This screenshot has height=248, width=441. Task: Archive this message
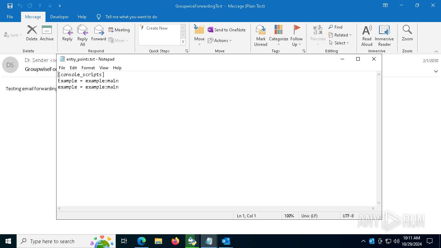[47, 33]
